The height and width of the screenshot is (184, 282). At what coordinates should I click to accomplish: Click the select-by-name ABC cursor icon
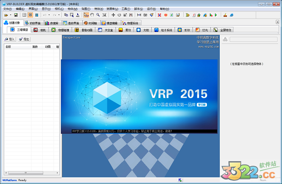click(x=78, y=15)
